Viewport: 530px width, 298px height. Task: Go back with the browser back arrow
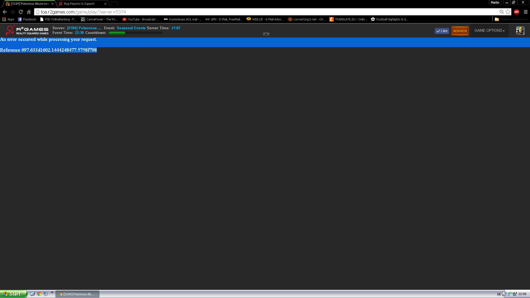(5, 12)
